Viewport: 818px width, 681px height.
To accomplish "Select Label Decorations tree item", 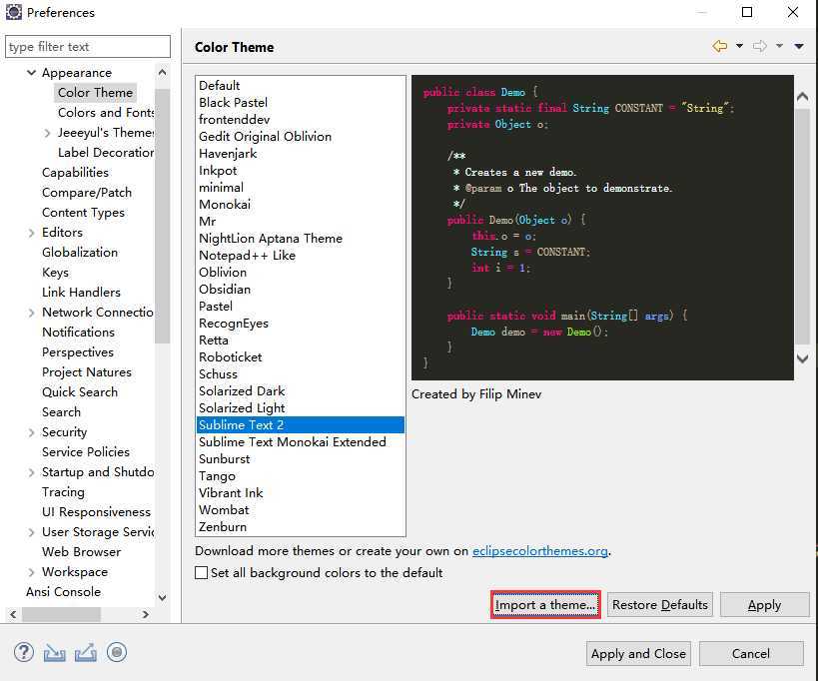I will 106,152.
